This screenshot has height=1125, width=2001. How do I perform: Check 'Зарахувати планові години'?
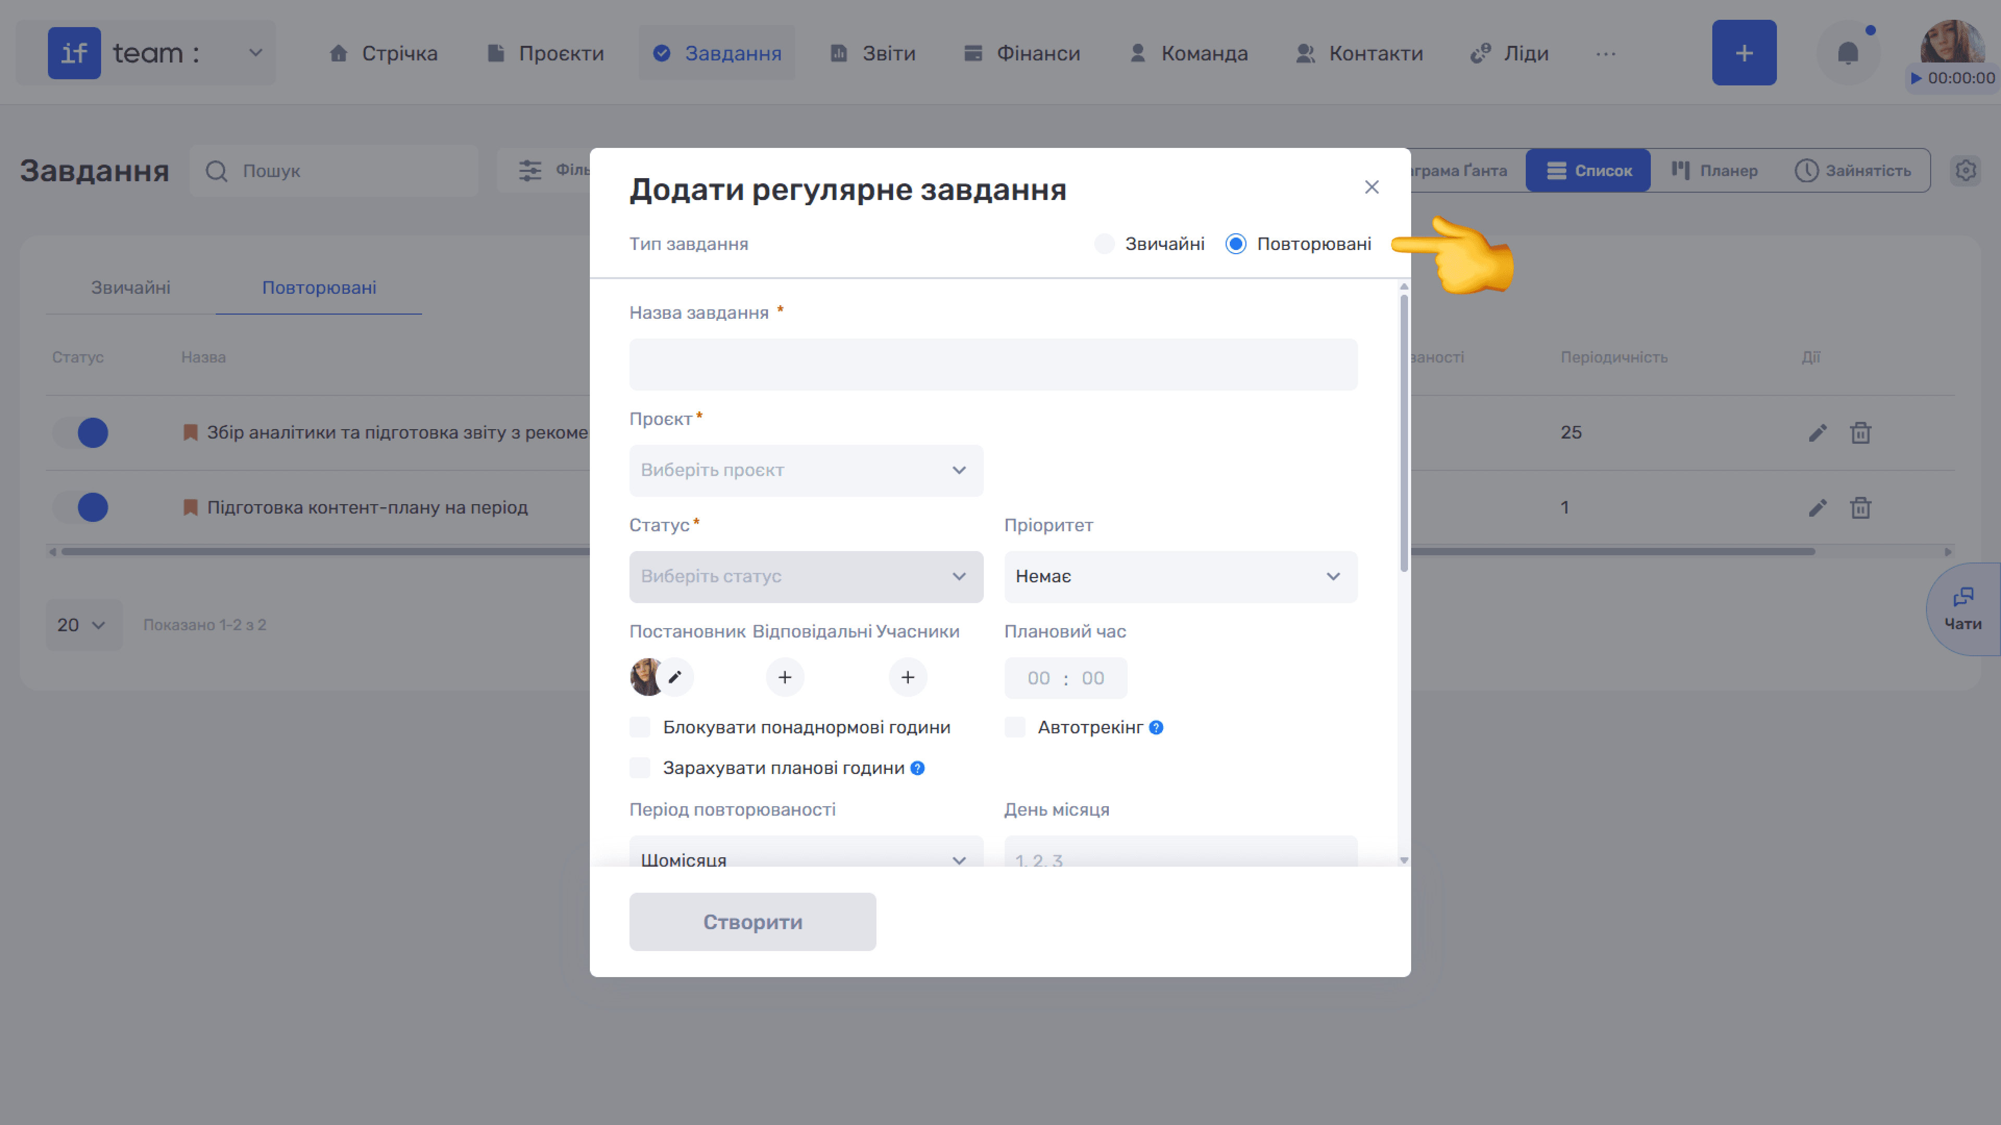[x=640, y=768]
